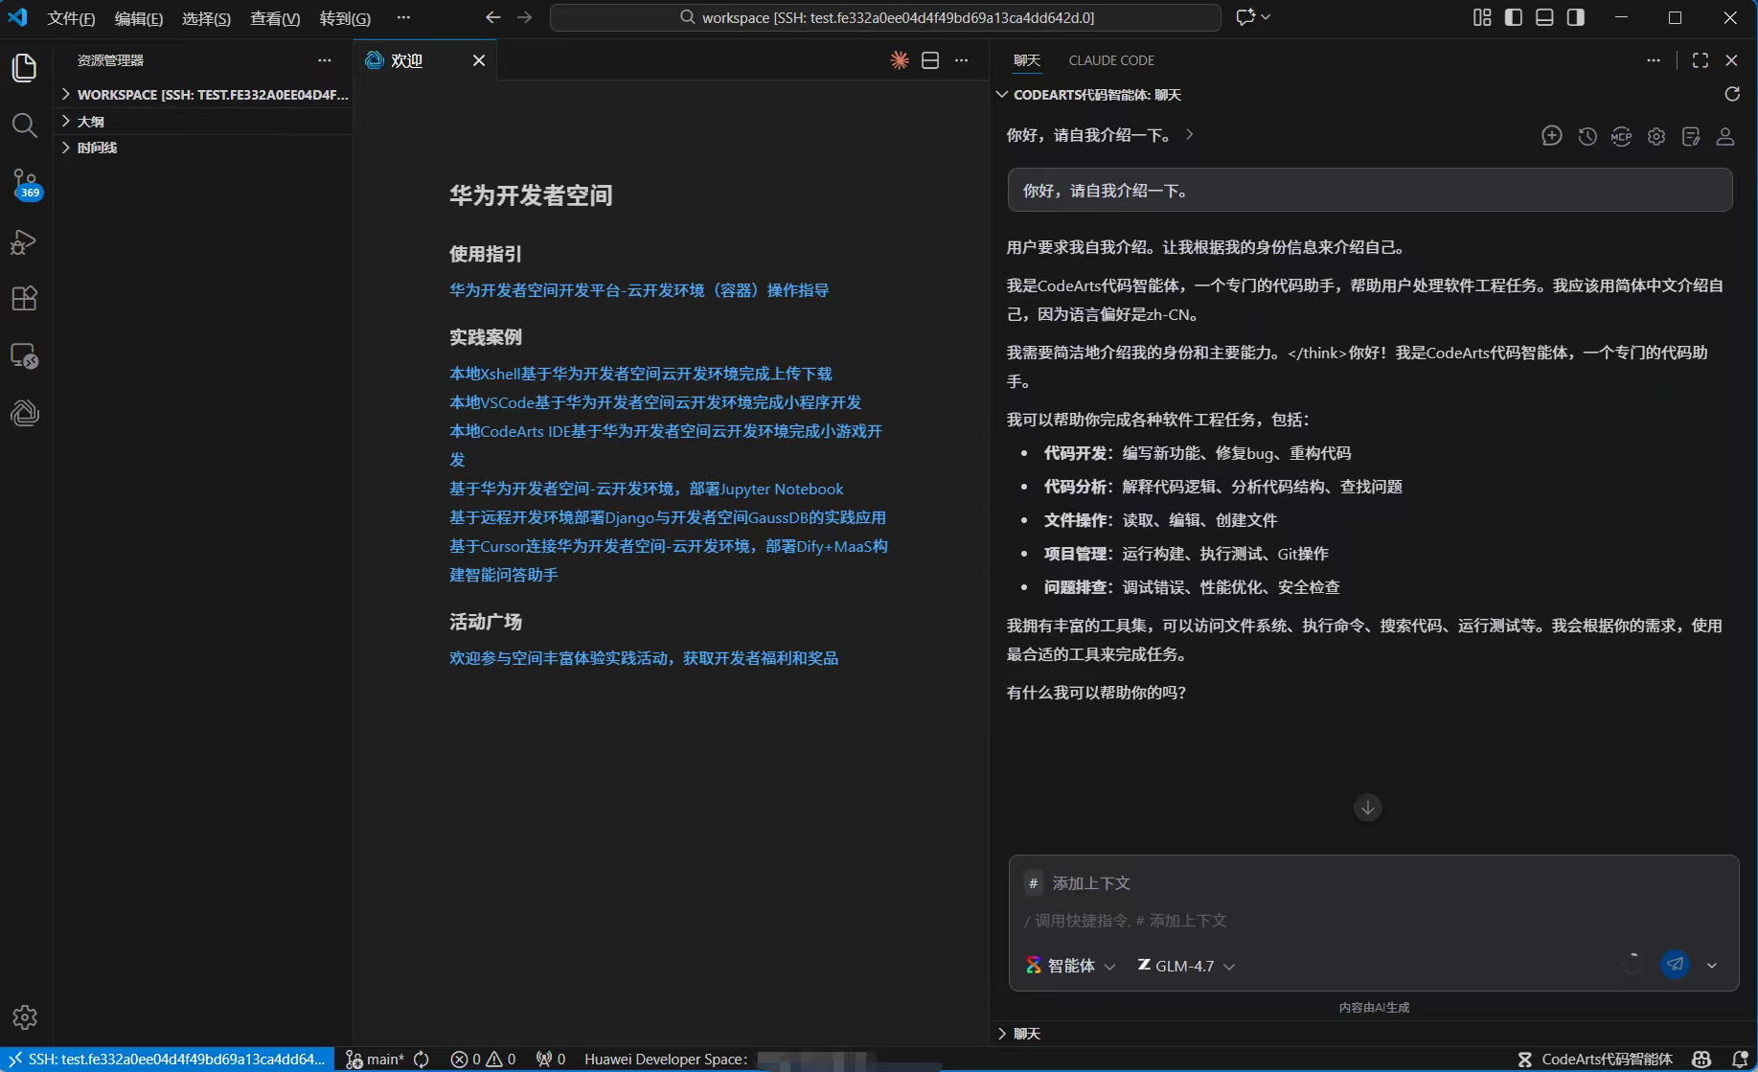Click the main* branch in status bar
The width and height of the screenshot is (1758, 1072).
pos(375,1059)
